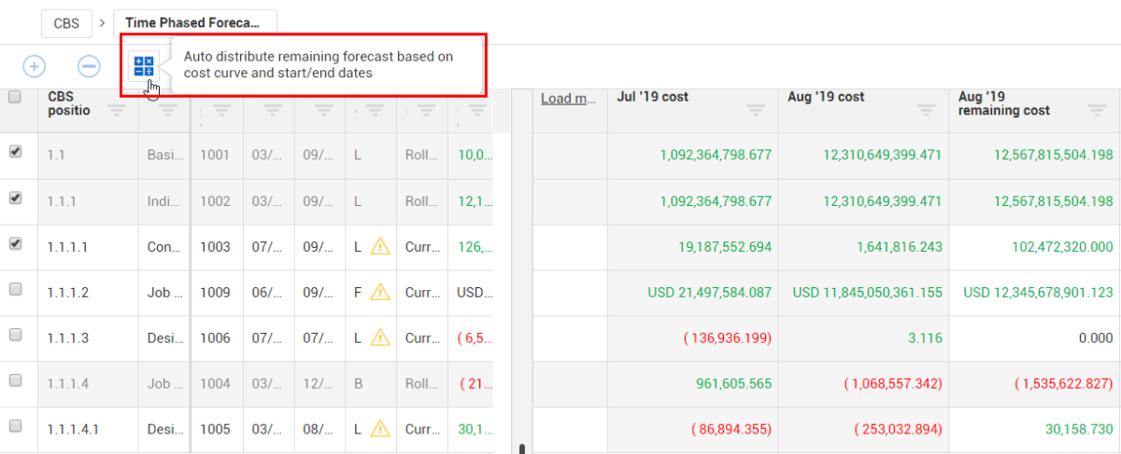Viewport: 1121px width, 454px height.
Task: Click warning triangle in row 1.1.1.4.1
Action: [380, 429]
